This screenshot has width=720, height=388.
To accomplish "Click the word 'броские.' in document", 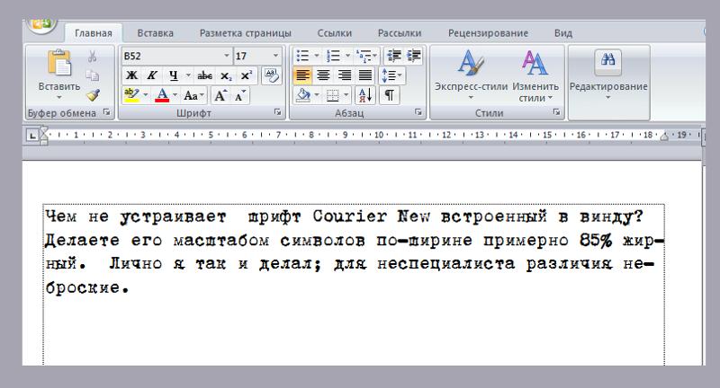I will [87, 287].
